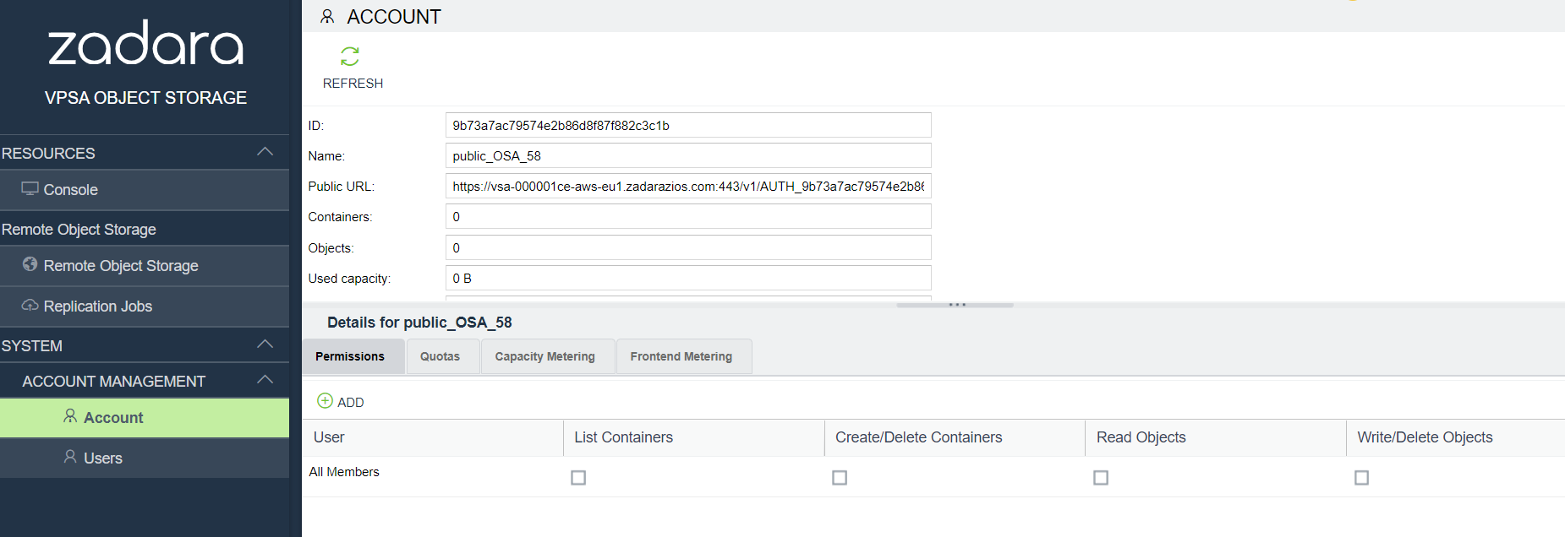Enable List Containers for All Members

pyautogui.click(x=578, y=478)
